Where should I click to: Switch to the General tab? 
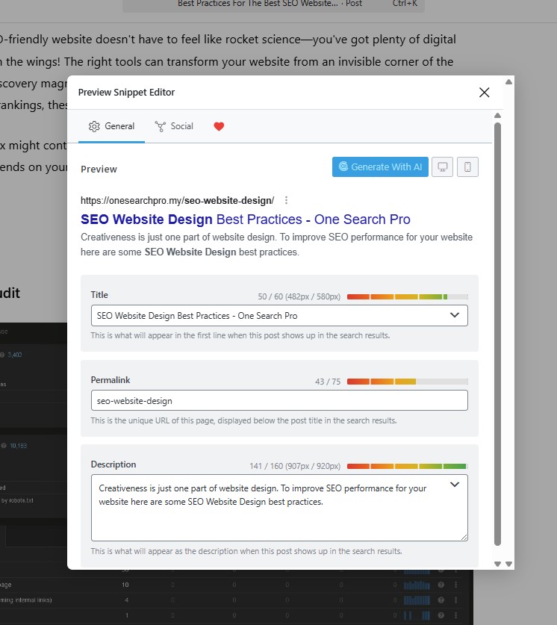111,126
